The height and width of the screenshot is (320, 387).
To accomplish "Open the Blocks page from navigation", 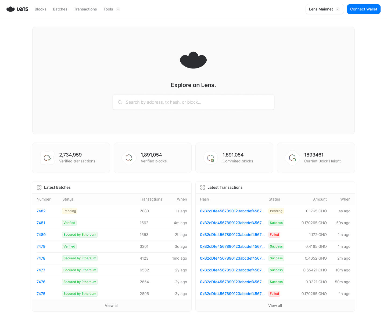I will pyautogui.click(x=41, y=9).
